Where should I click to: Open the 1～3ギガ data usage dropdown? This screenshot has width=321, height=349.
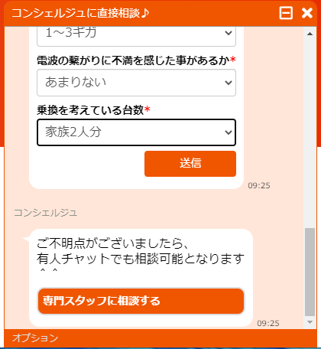click(x=136, y=36)
